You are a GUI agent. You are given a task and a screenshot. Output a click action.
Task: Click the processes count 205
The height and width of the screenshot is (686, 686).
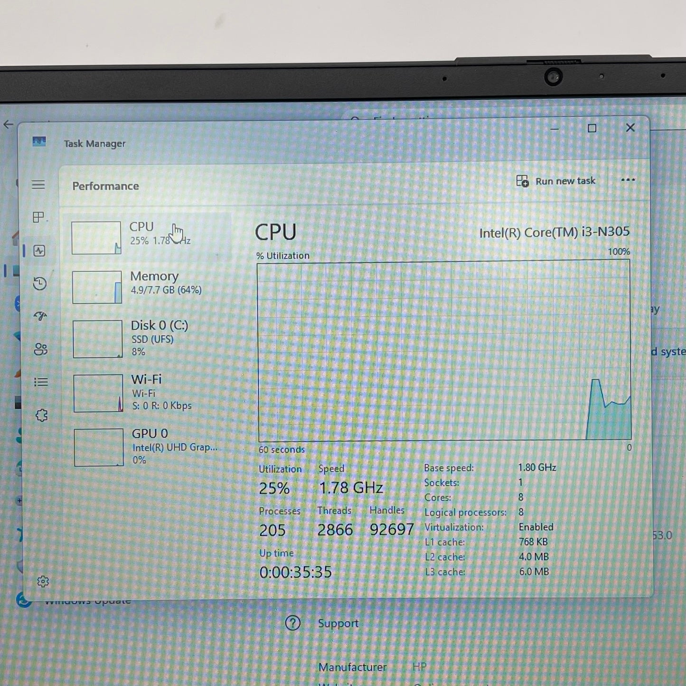pos(273,530)
